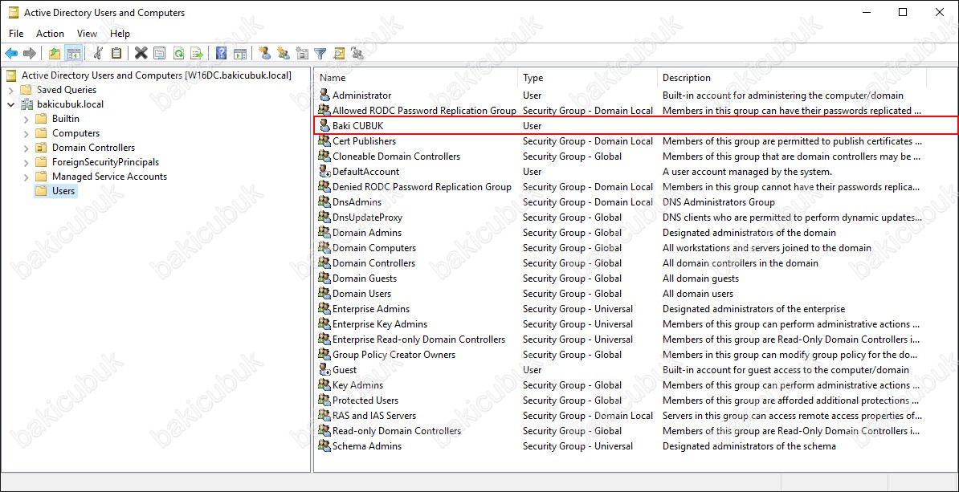Expand the Builtin container
Screen dimensions: 959x492
pyautogui.click(x=27, y=119)
